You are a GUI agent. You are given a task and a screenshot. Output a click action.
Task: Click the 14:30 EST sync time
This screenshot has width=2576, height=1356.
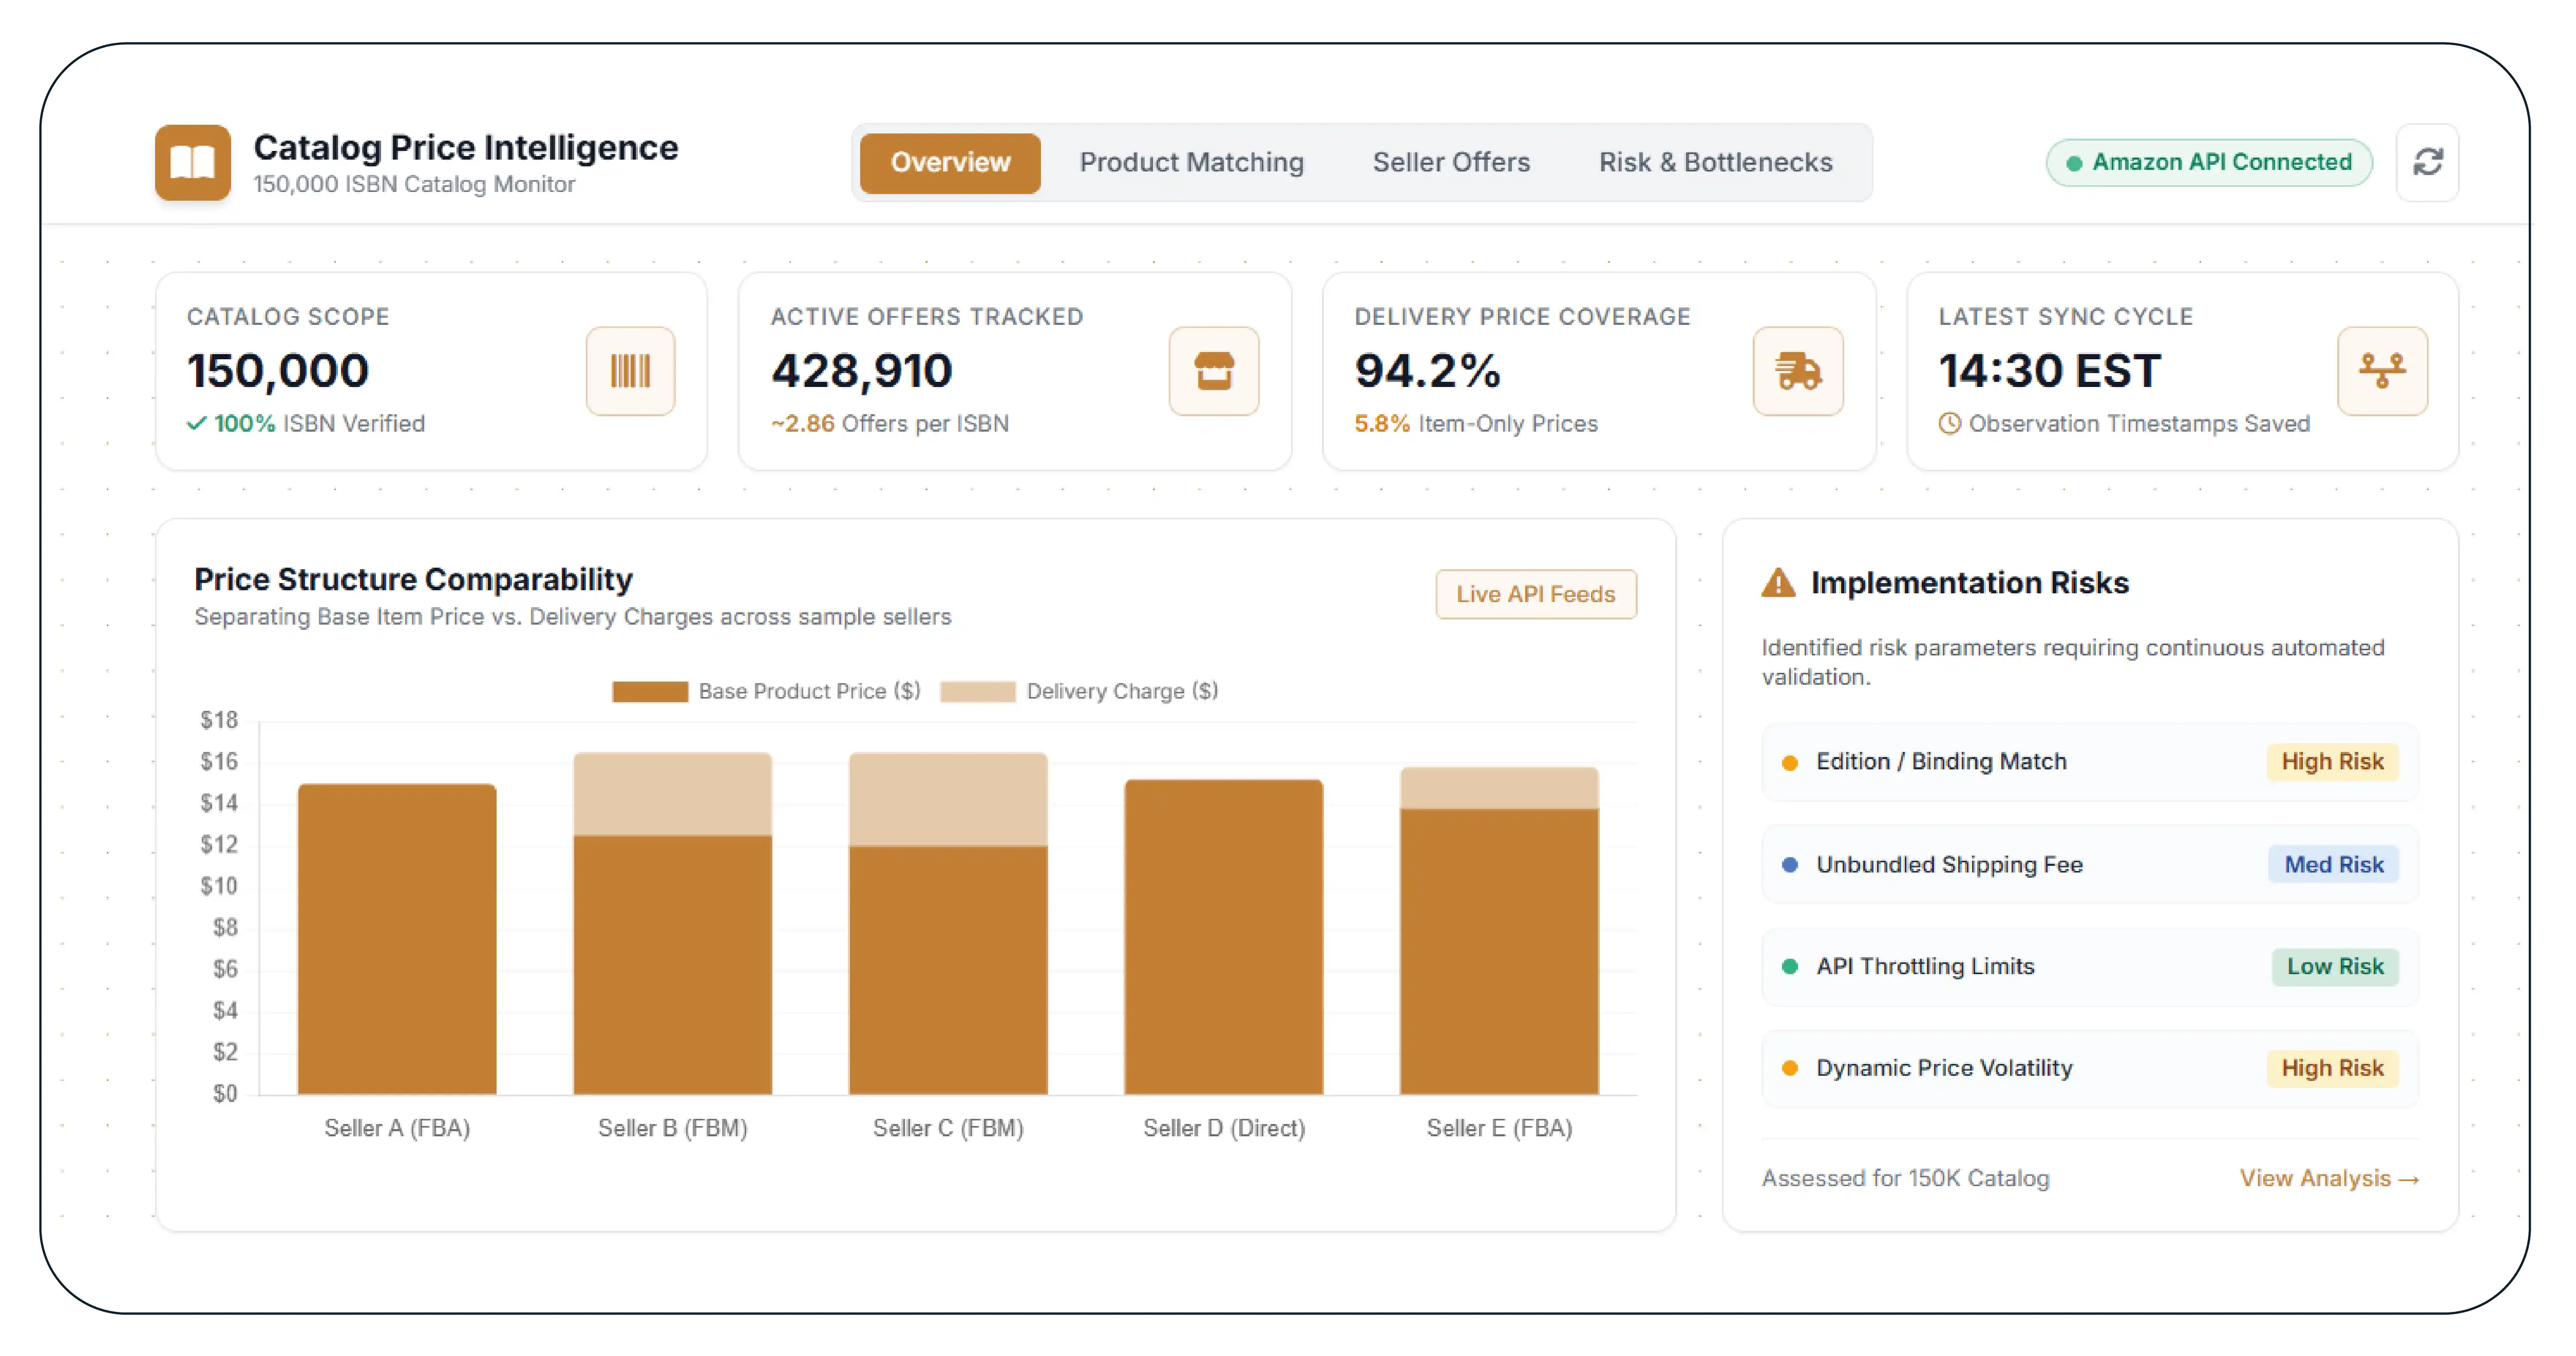coord(2049,371)
